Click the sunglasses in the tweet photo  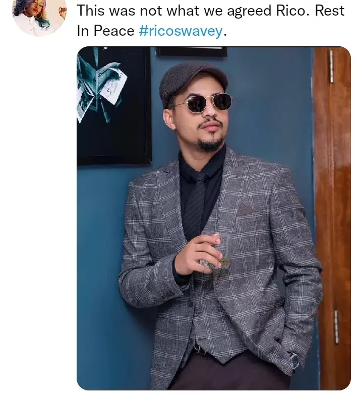coord(206,103)
